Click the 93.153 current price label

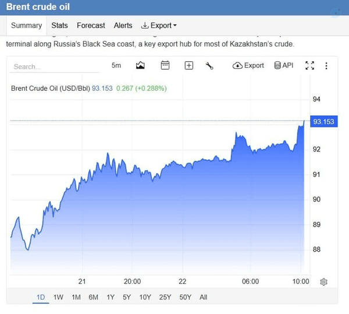click(324, 121)
